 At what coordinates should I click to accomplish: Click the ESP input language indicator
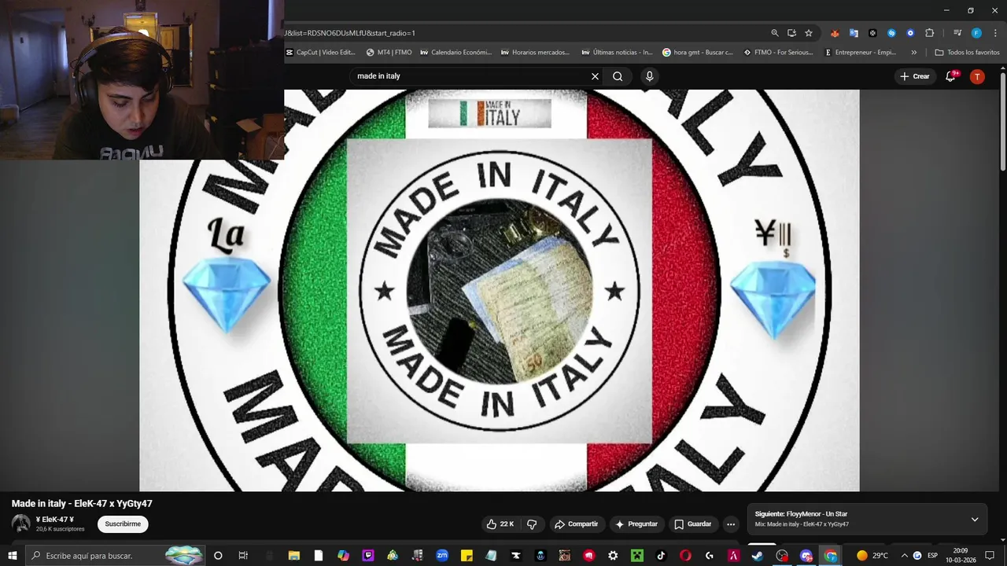pyautogui.click(x=932, y=556)
